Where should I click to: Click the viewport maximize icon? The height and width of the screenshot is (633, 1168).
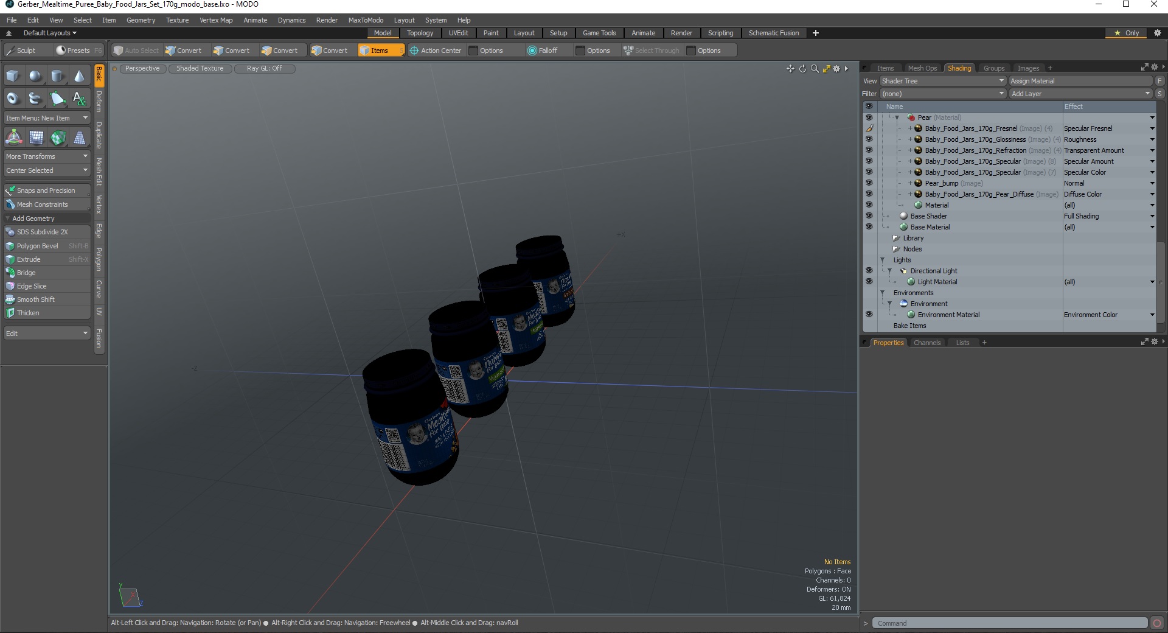pos(826,69)
